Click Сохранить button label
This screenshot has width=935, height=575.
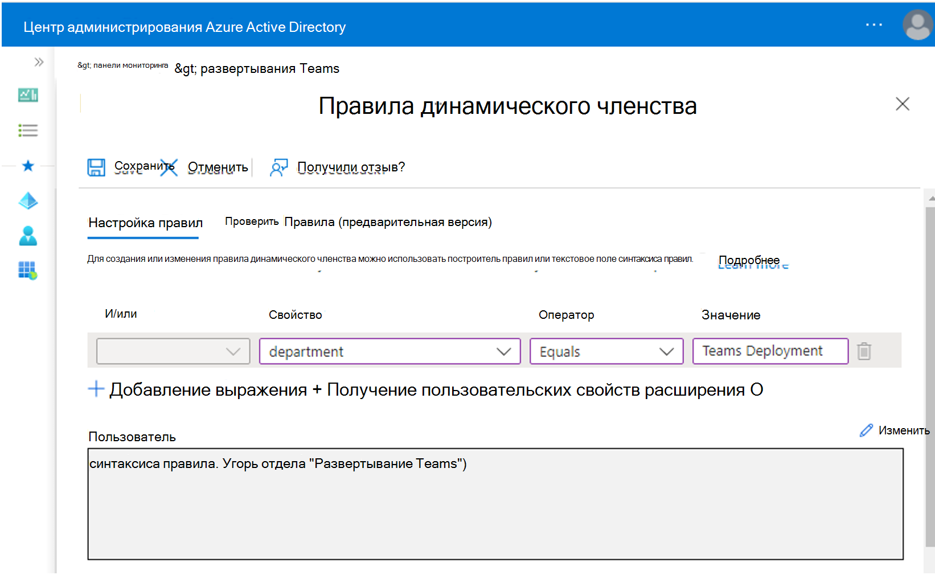click(x=144, y=166)
